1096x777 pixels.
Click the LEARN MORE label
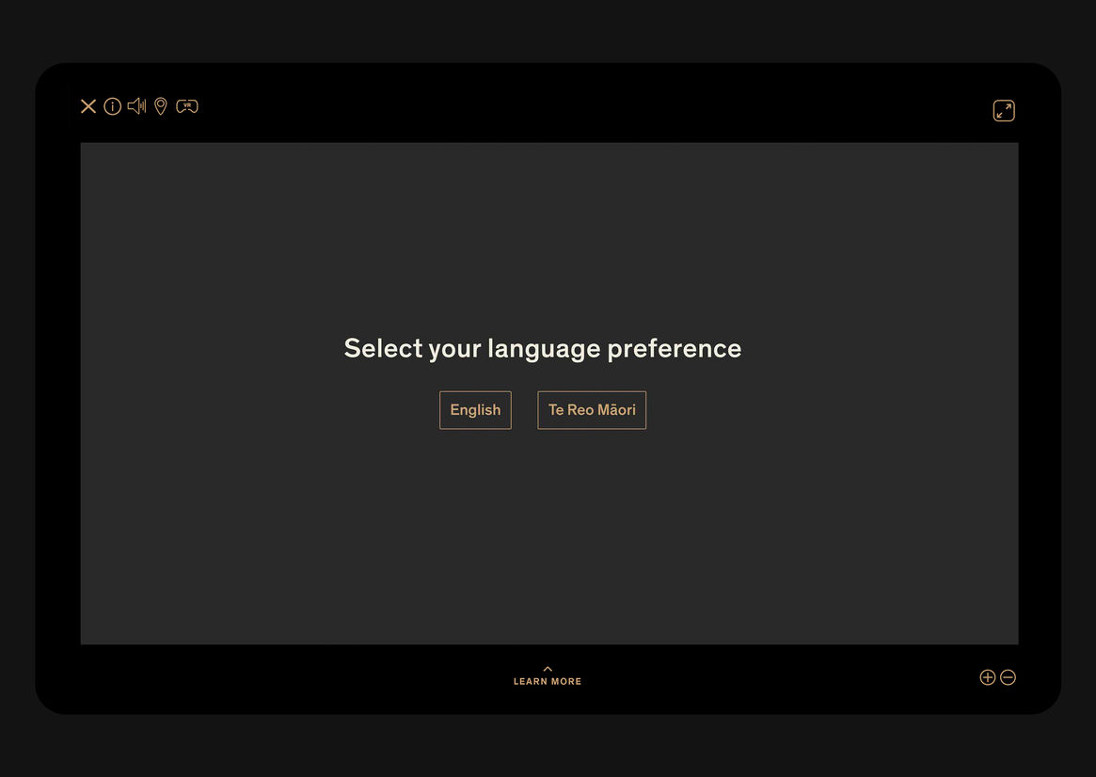coord(548,682)
